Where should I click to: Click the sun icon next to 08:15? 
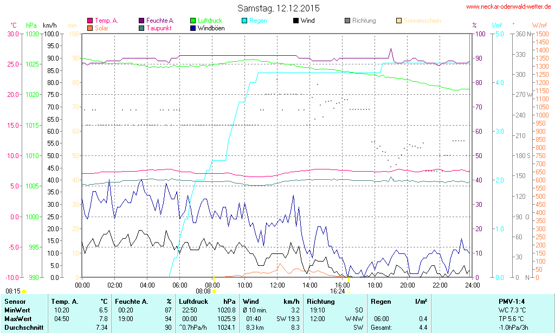click(x=24, y=292)
